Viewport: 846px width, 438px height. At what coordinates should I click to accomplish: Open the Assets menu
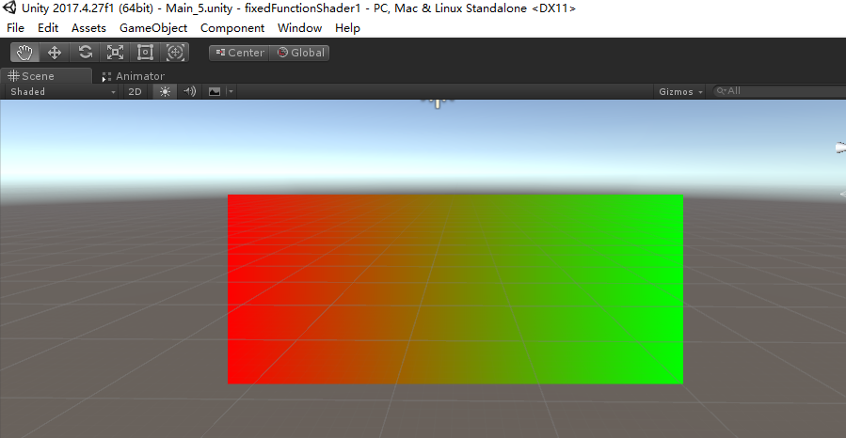(88, 28)
